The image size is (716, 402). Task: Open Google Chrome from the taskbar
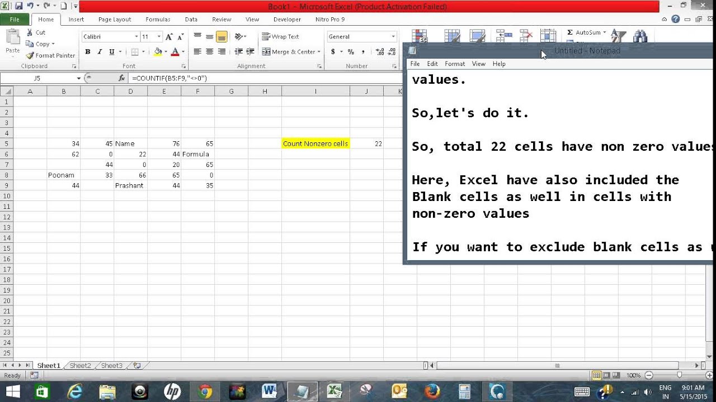(205, 391)
